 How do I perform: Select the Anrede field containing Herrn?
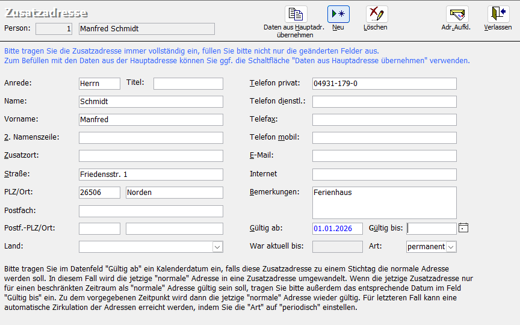click(99, 84)
